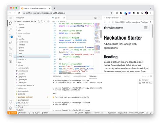Add a new terminal with plus icon
Screen dimensions: 161x124
pyautogui.click(x=143, y=76)
